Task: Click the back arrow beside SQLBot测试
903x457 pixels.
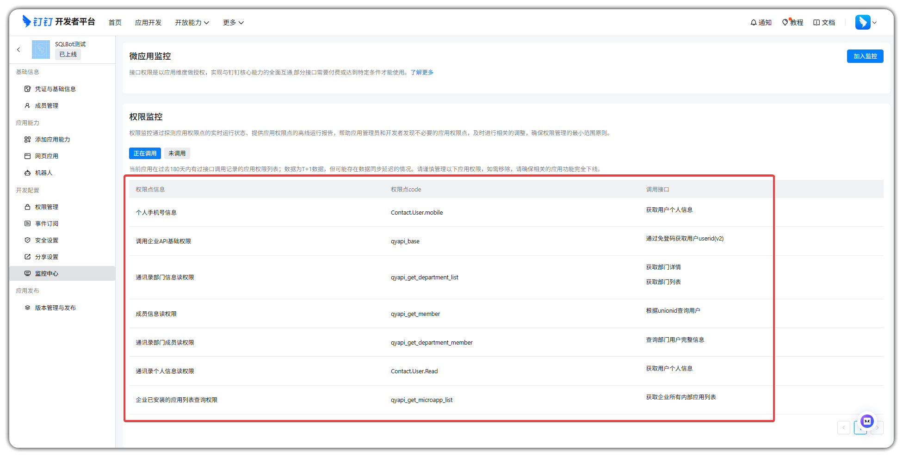Action: [19, 49]
